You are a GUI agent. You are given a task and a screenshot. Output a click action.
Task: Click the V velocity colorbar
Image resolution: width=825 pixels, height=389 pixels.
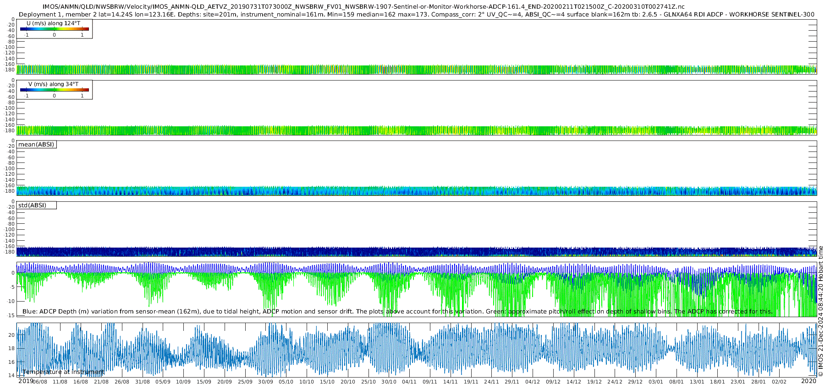(x=55, y=90)
